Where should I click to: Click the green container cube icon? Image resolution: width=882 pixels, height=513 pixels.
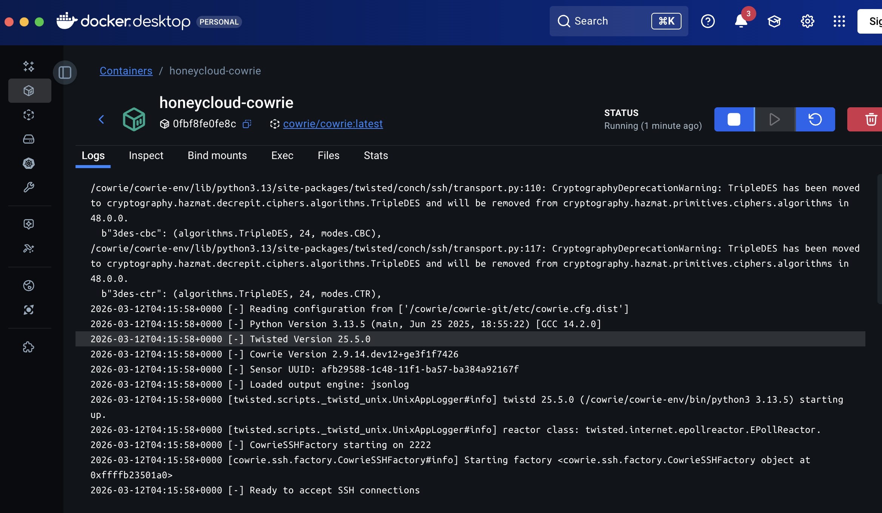point(134,119)
